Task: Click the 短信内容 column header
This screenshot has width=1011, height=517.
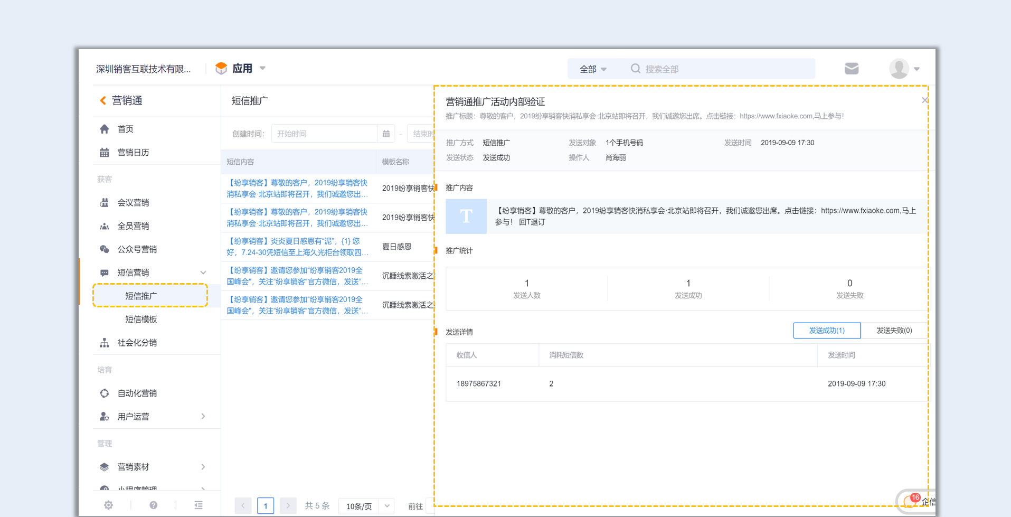Action: click(x=240, y=162)
